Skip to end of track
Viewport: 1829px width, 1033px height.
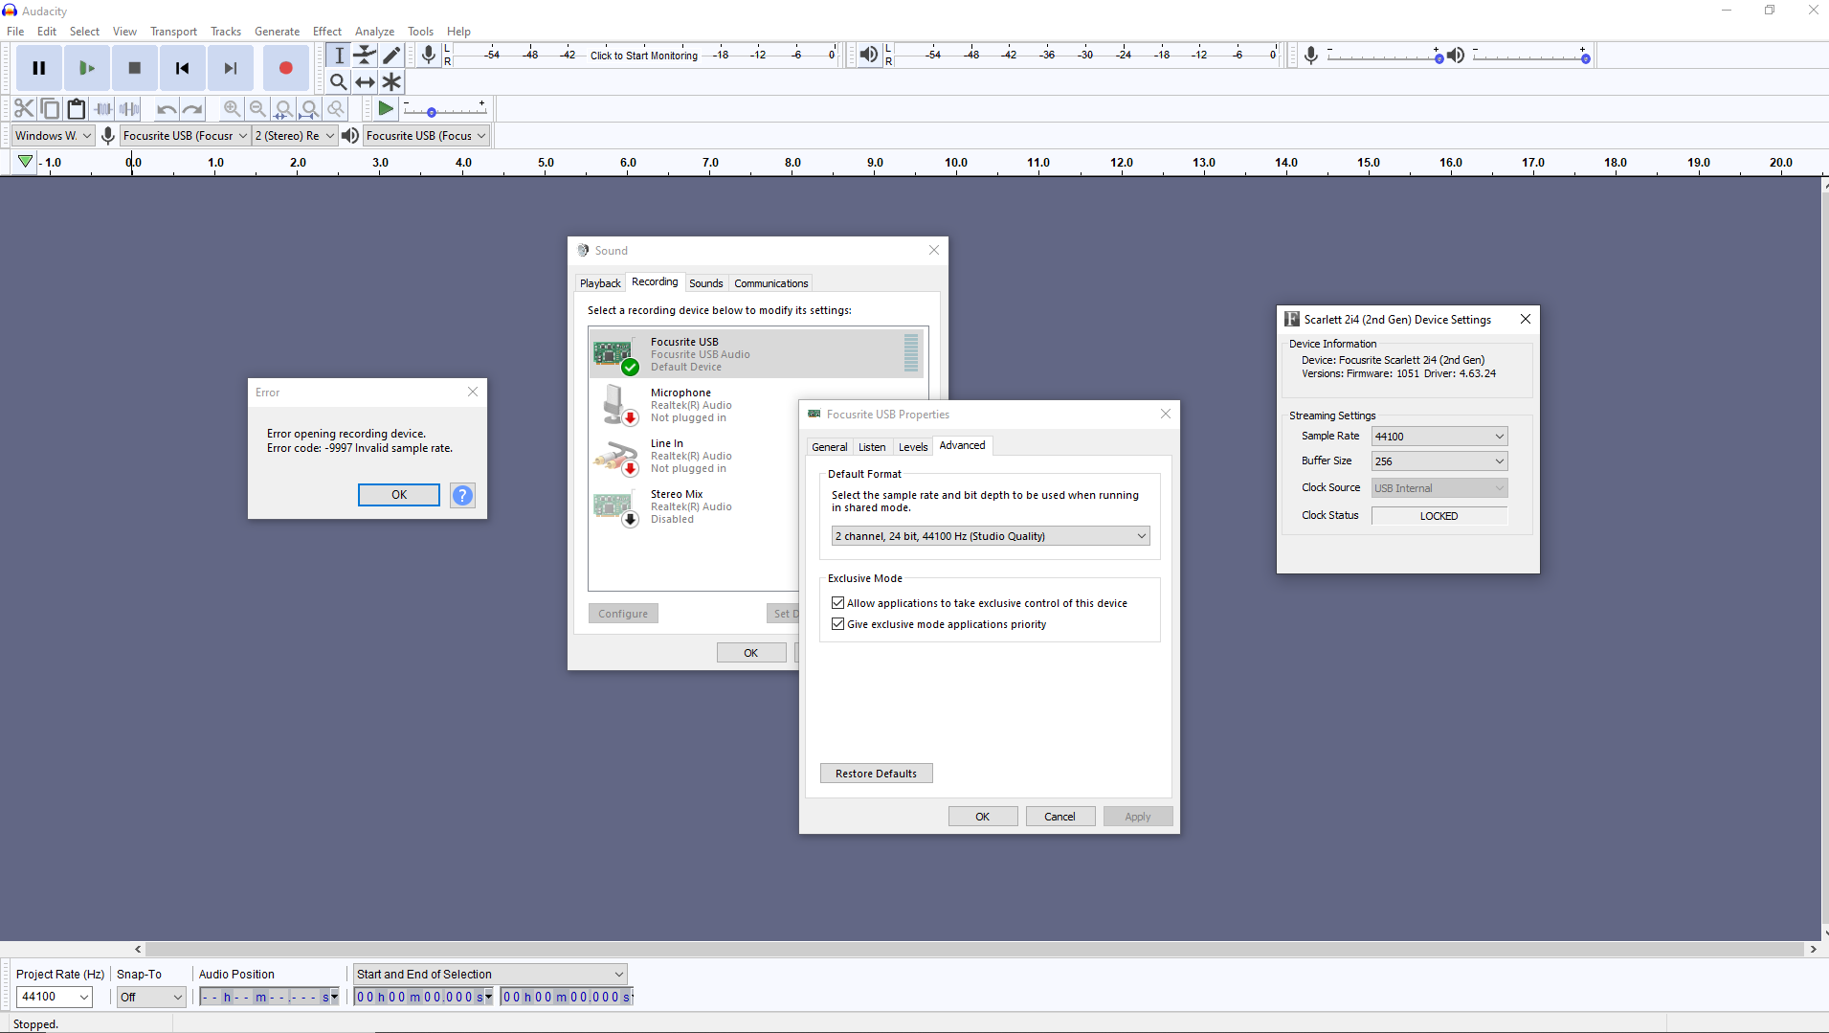point(231,68)
